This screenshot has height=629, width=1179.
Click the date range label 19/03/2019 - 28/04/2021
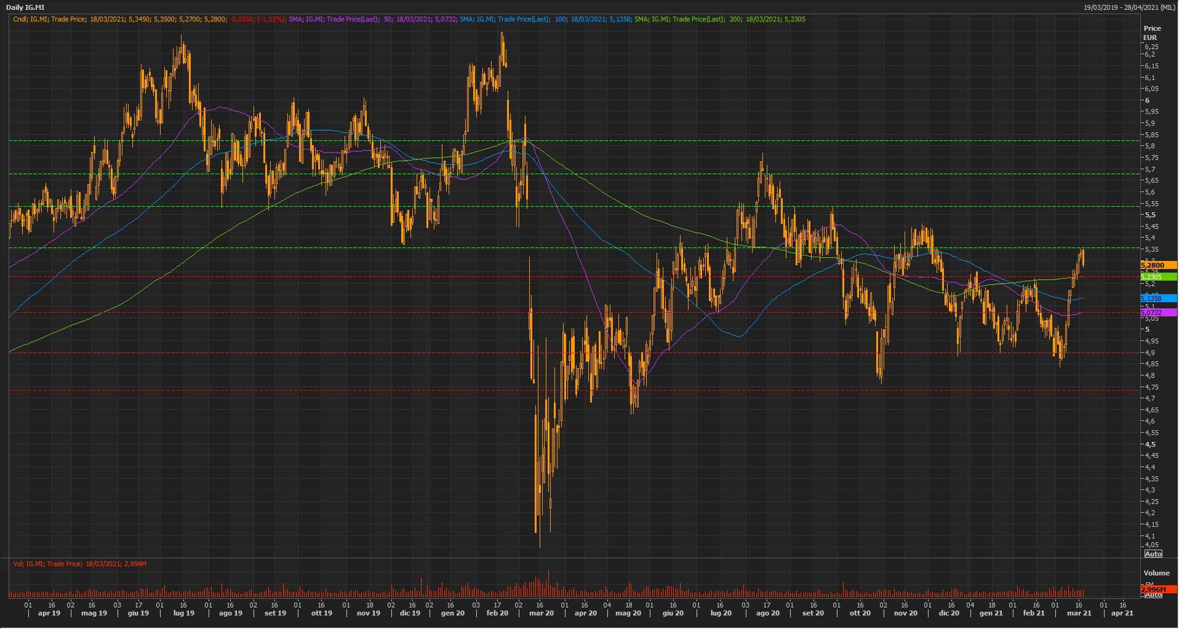point(1129,7)
